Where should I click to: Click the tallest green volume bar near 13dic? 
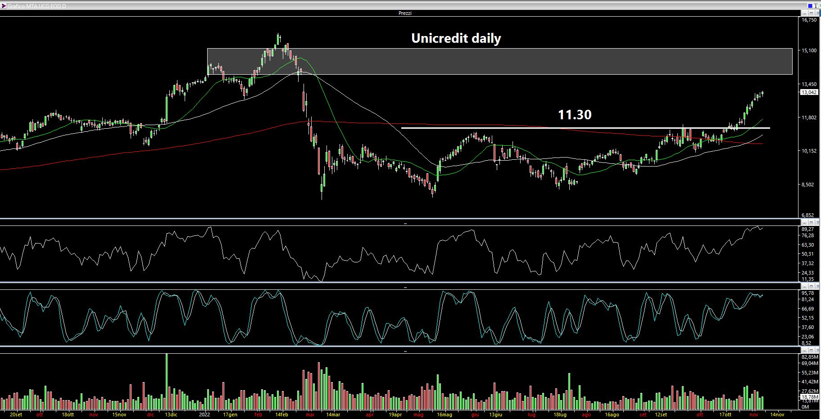coord(167,382)
